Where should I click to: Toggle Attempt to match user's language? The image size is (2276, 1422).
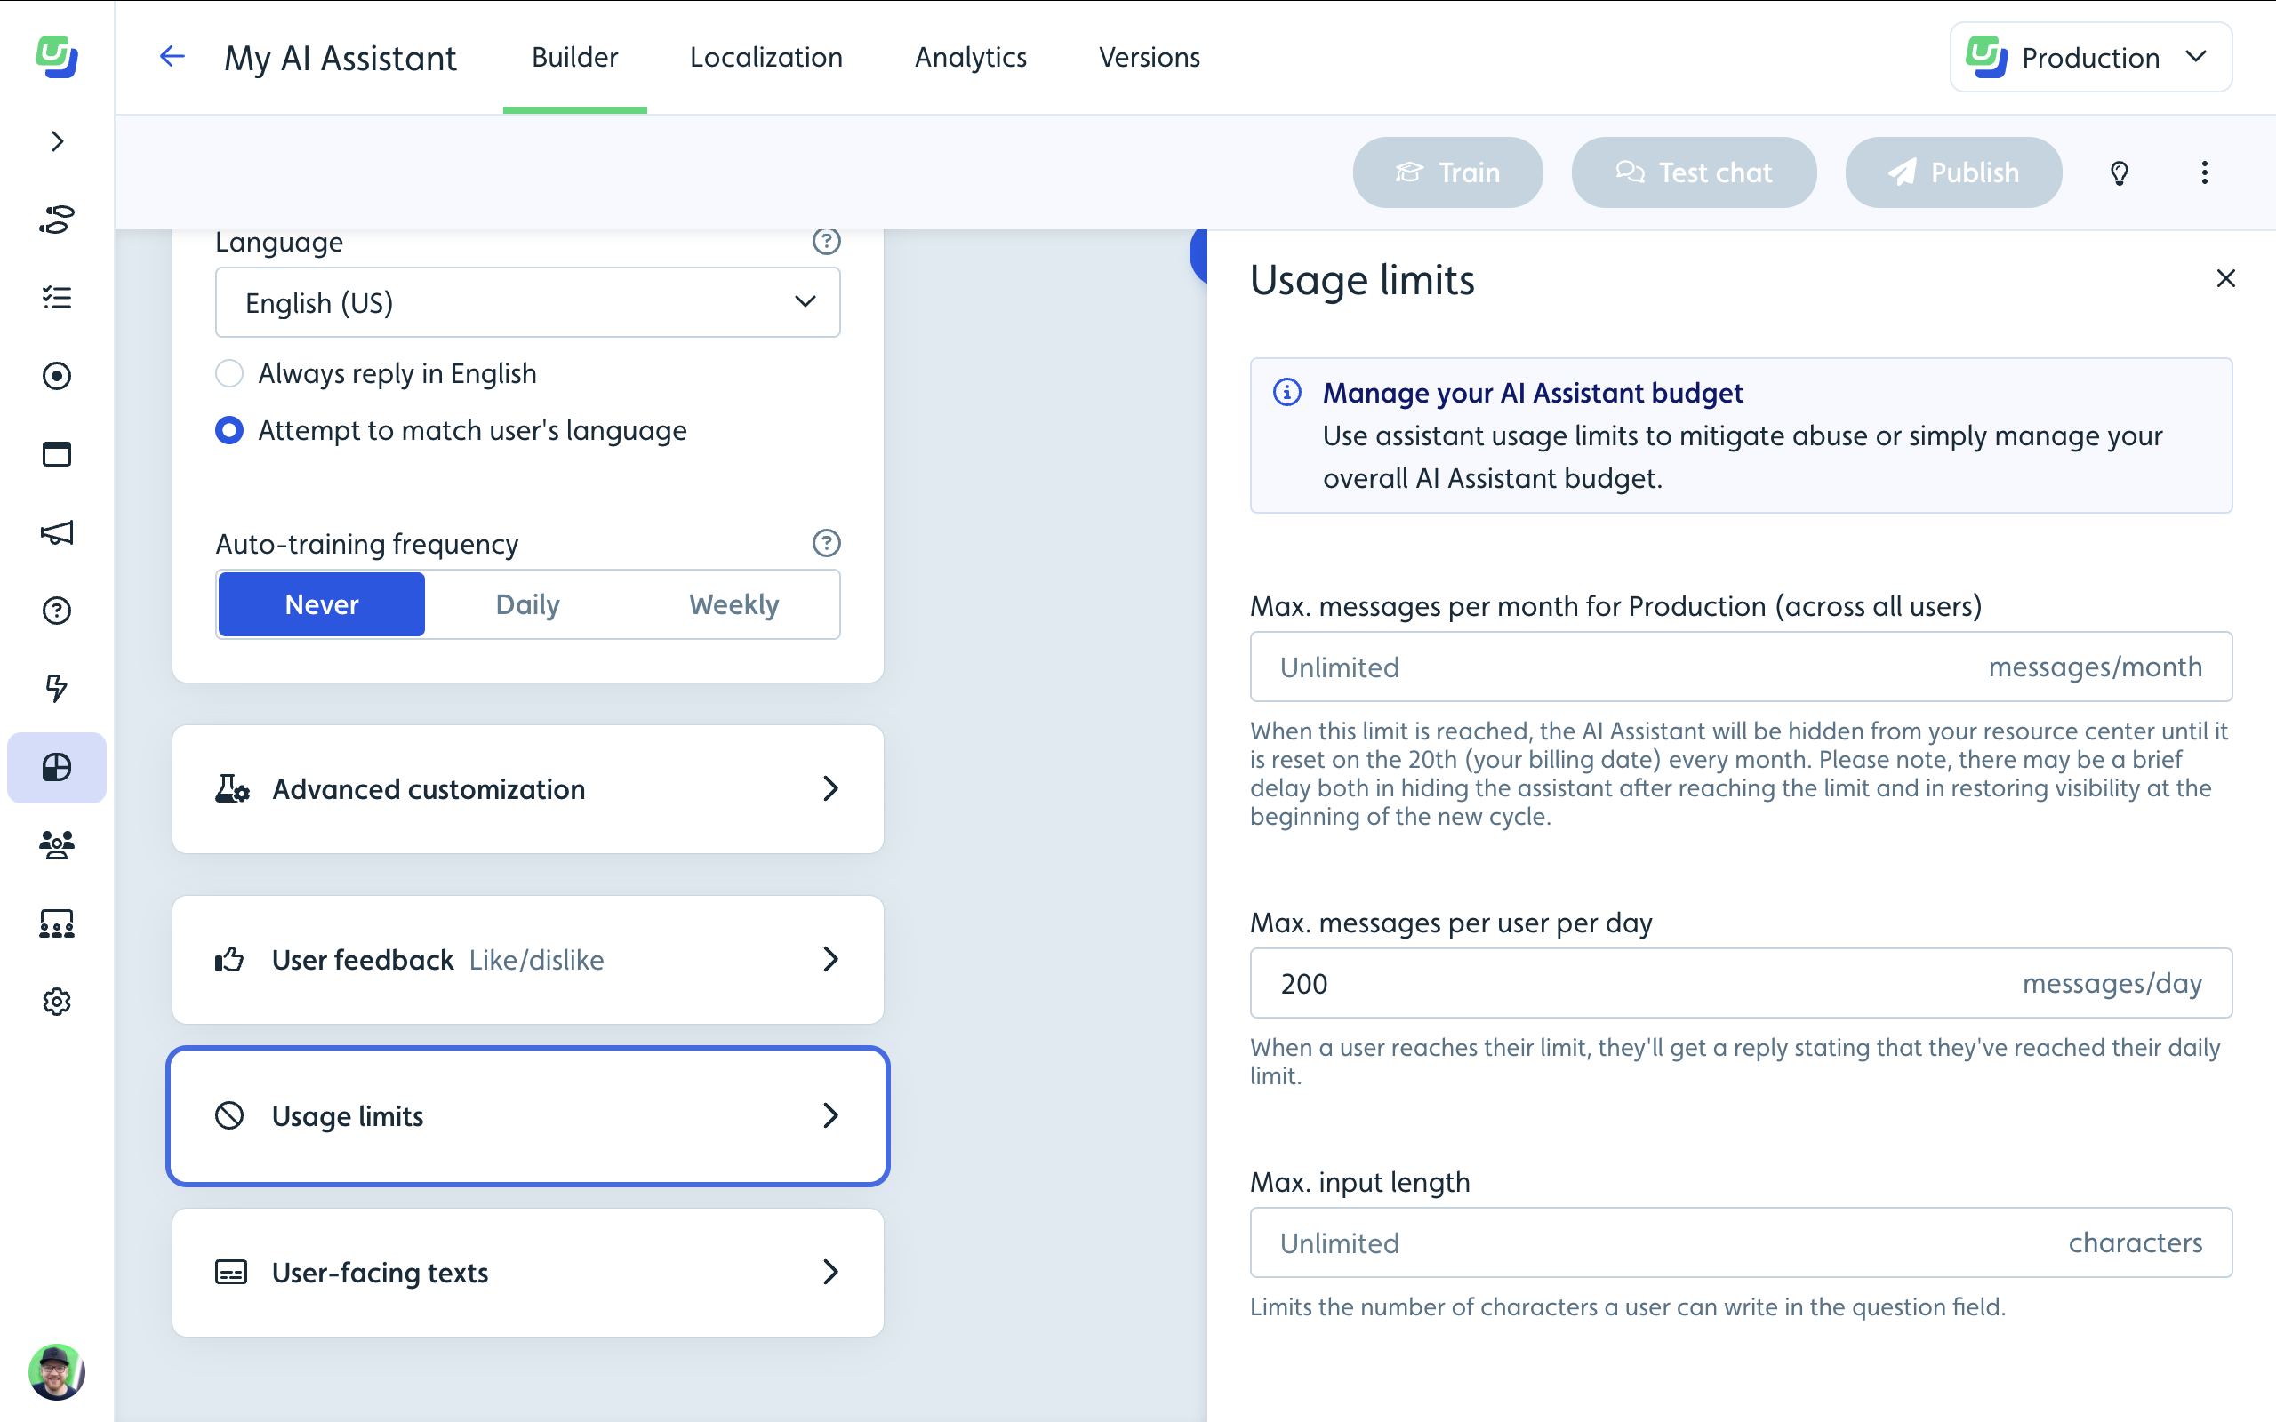(228, 431)
